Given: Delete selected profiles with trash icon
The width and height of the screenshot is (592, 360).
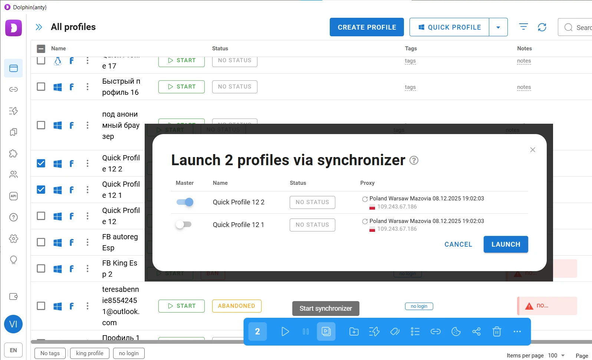Looking at the screenshot, I should point(497,331).
